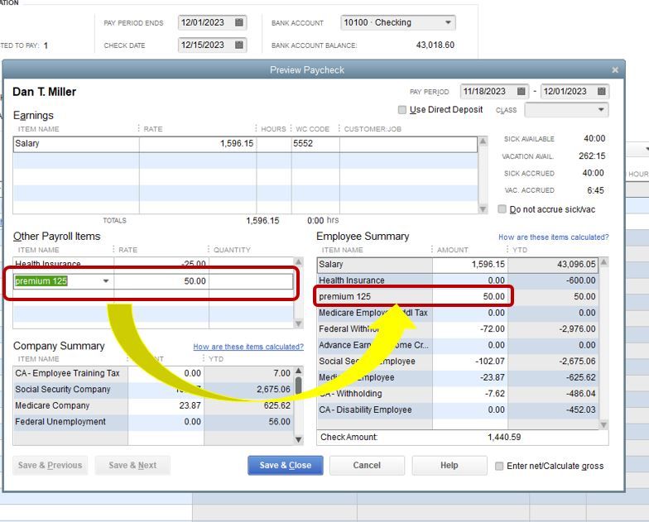Viewport: 649px width, 522px height.
Task: Open Employee Summary 'How are these items calculated?' link
Action: click(x=553, y=237)
